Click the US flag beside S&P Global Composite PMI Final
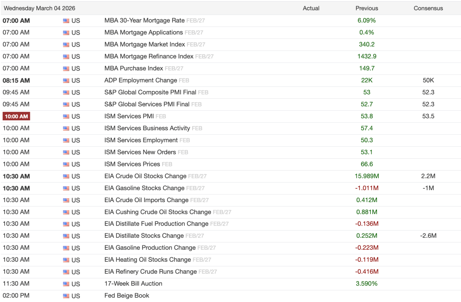The width and height of the screenshot is (461, 302). pyautogui.click(x=66, y=93)
